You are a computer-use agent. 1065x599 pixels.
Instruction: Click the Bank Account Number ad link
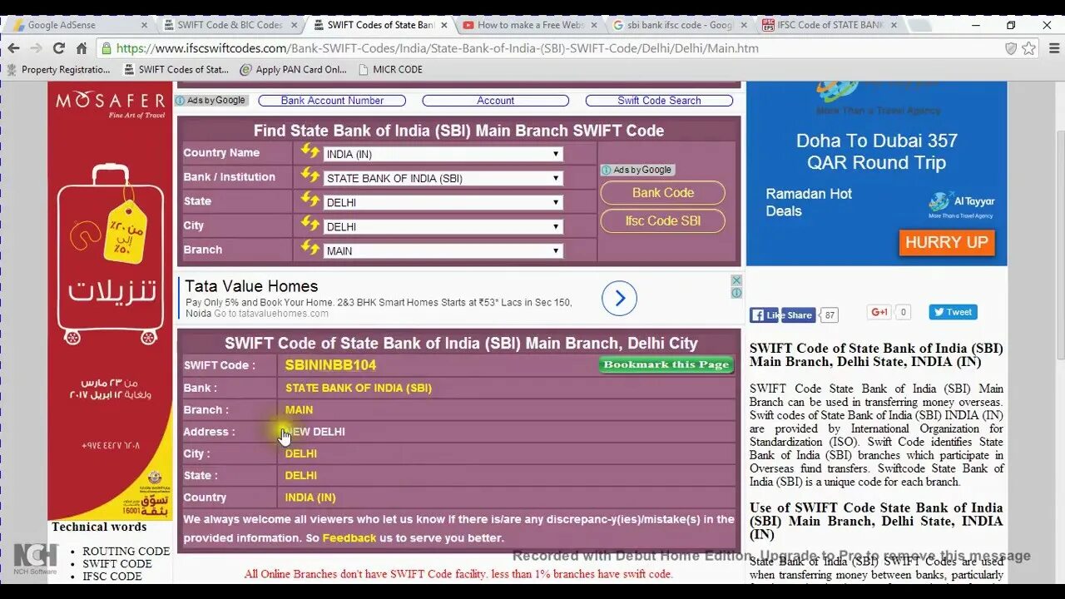click(332, 101)
